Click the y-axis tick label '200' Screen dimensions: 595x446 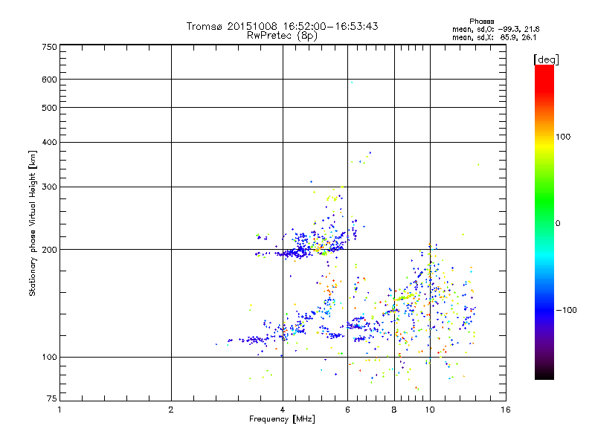click(x=49, y=250)
